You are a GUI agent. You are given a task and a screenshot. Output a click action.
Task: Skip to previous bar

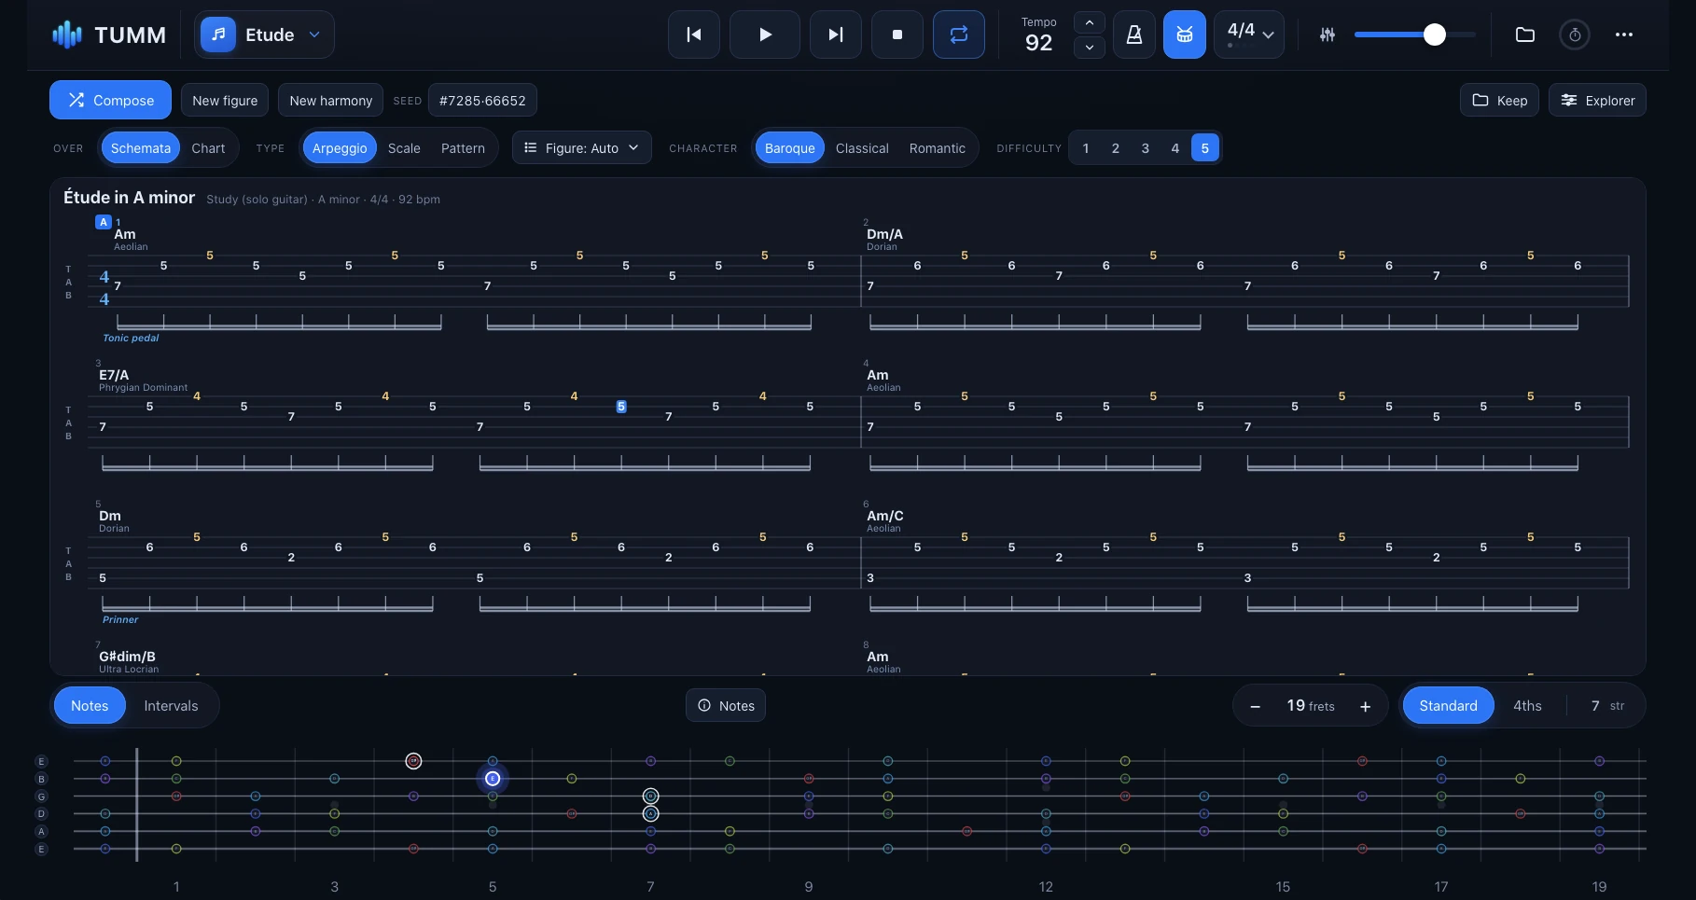coord(694,35)
